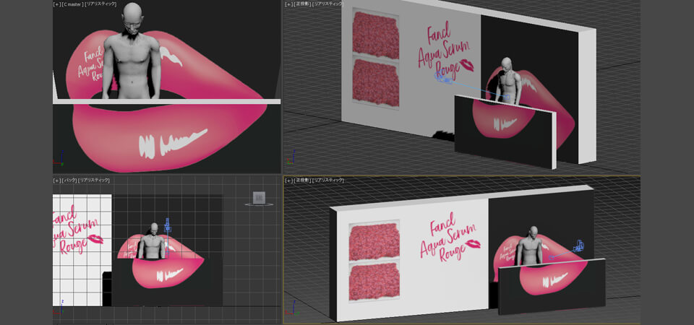Open the リアリスティック shading menu in the bottom-right viewport
694x325 pixels.
click(x=328, y=181)
